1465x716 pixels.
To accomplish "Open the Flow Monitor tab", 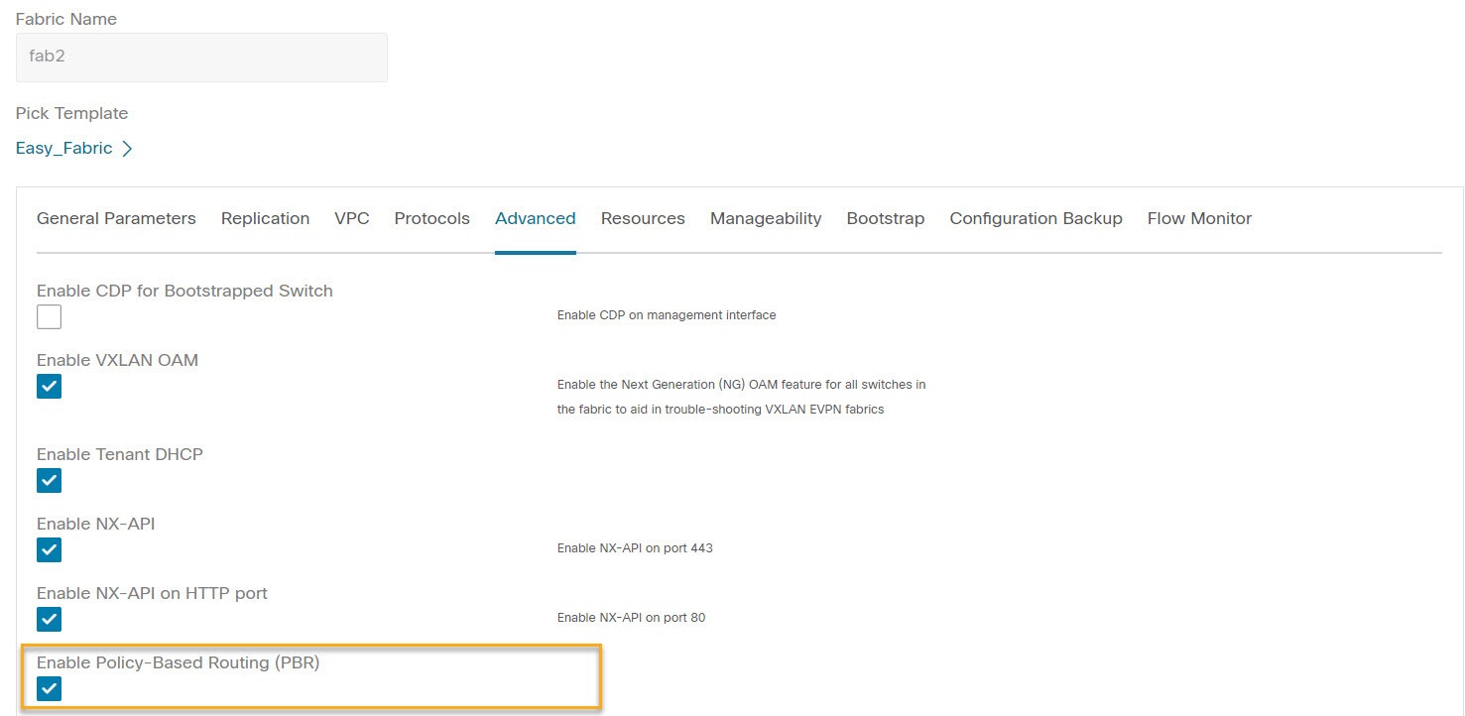I will coord(1199,218).
